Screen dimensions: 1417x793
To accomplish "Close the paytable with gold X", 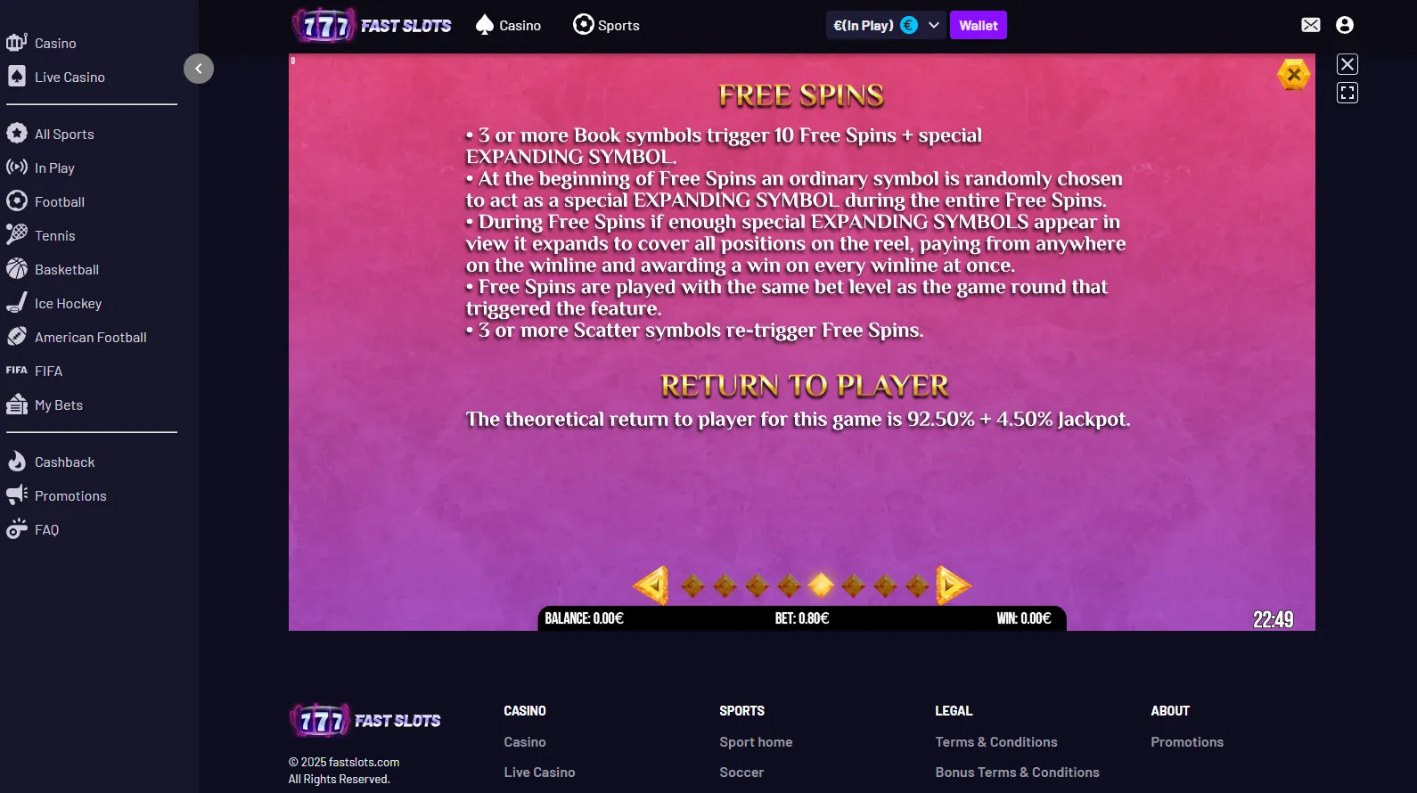I will (1293, 75).
